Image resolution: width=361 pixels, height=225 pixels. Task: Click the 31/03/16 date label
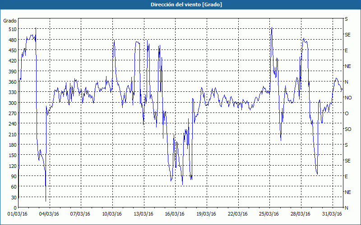click(x=332, y=214)
